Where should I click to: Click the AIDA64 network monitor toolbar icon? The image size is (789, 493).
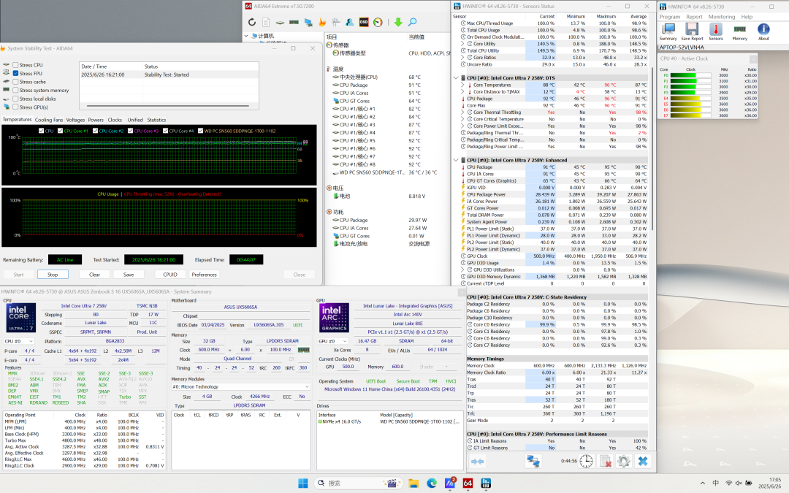pyautogui.click(x=308, y=22)
